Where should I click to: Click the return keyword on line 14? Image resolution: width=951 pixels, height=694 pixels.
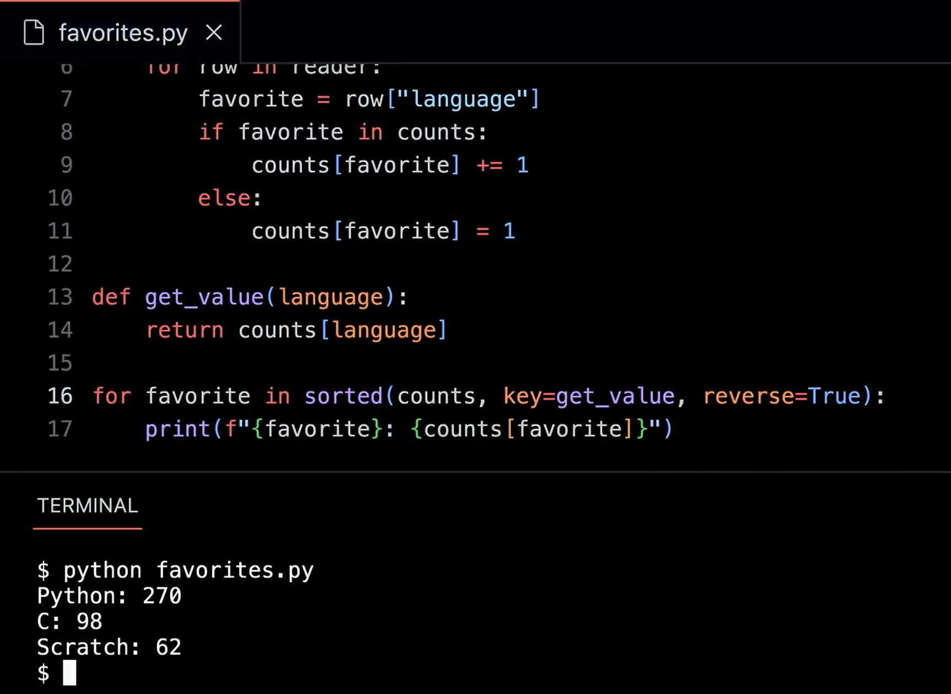click(x=184, y=330)
